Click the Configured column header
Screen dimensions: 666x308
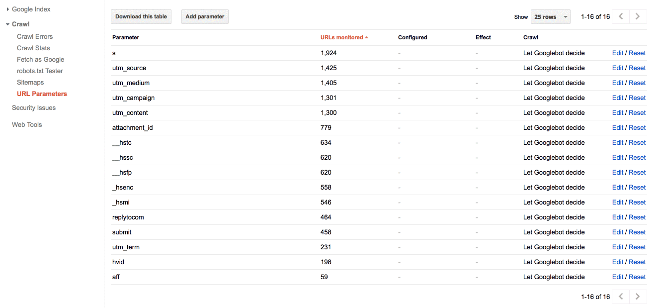pos(413,37)
